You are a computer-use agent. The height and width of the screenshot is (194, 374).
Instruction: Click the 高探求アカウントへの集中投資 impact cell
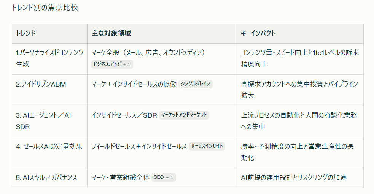pos(300,90)
